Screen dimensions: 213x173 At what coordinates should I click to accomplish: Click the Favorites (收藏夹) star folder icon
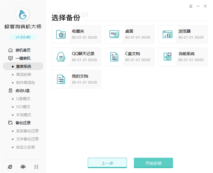[61, 34]
